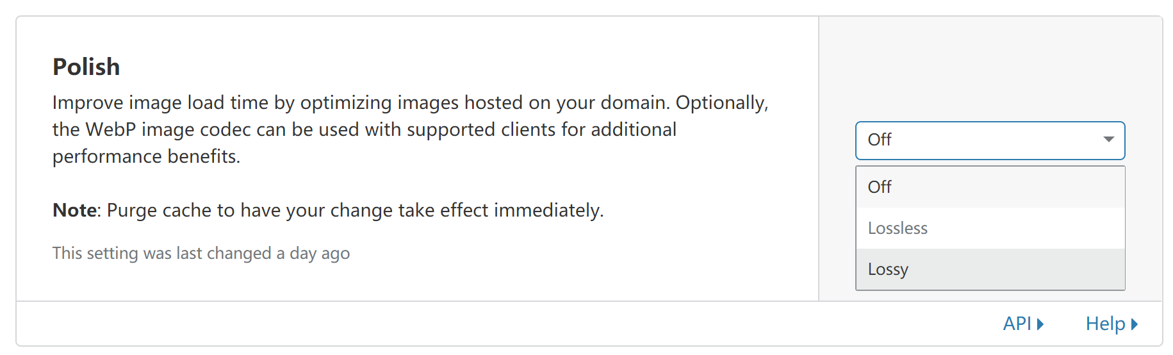
Task: Click the Polish heading title
Action: point(86,67)
